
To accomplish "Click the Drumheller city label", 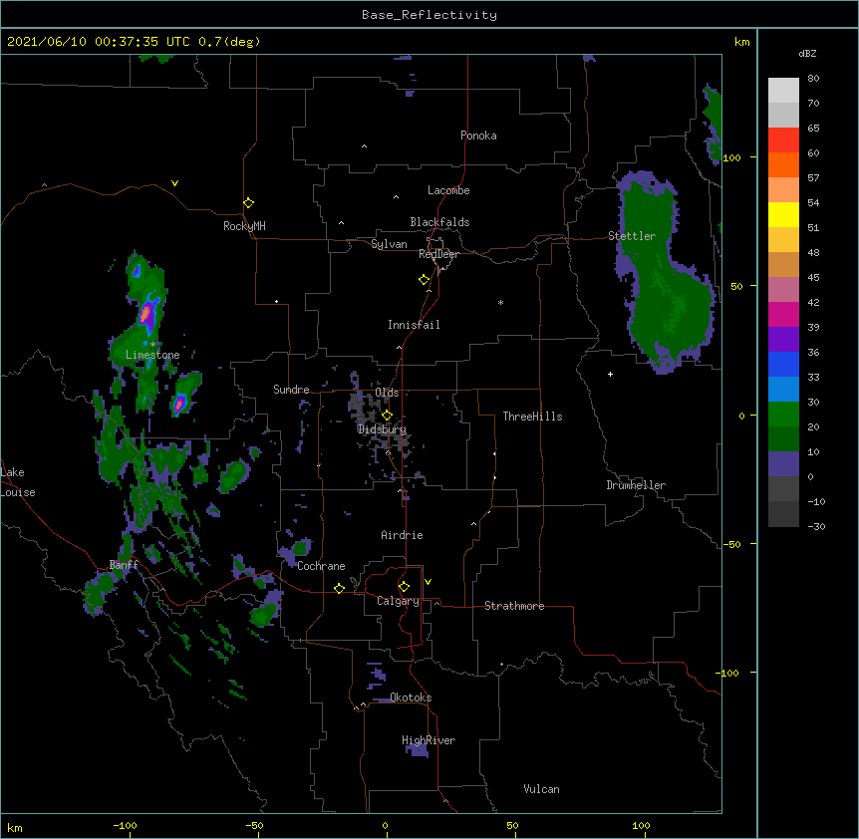I will tap(636, 485).
